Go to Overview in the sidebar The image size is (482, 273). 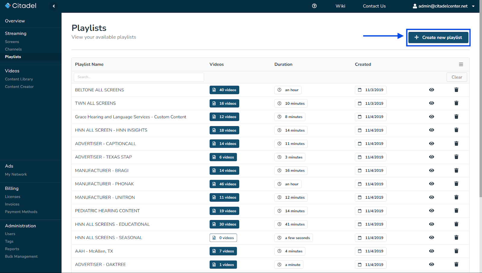(15, 21)
